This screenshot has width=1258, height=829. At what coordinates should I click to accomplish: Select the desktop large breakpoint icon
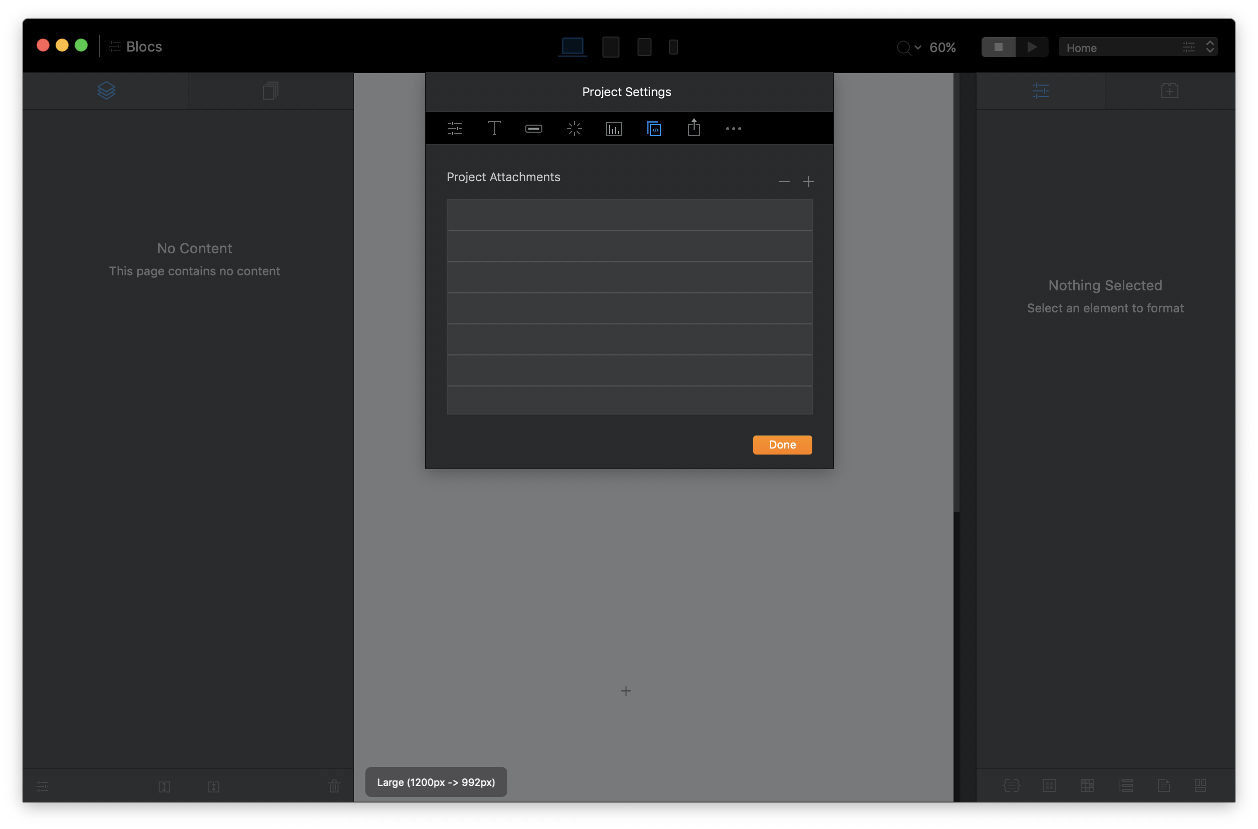coord(572,47)
